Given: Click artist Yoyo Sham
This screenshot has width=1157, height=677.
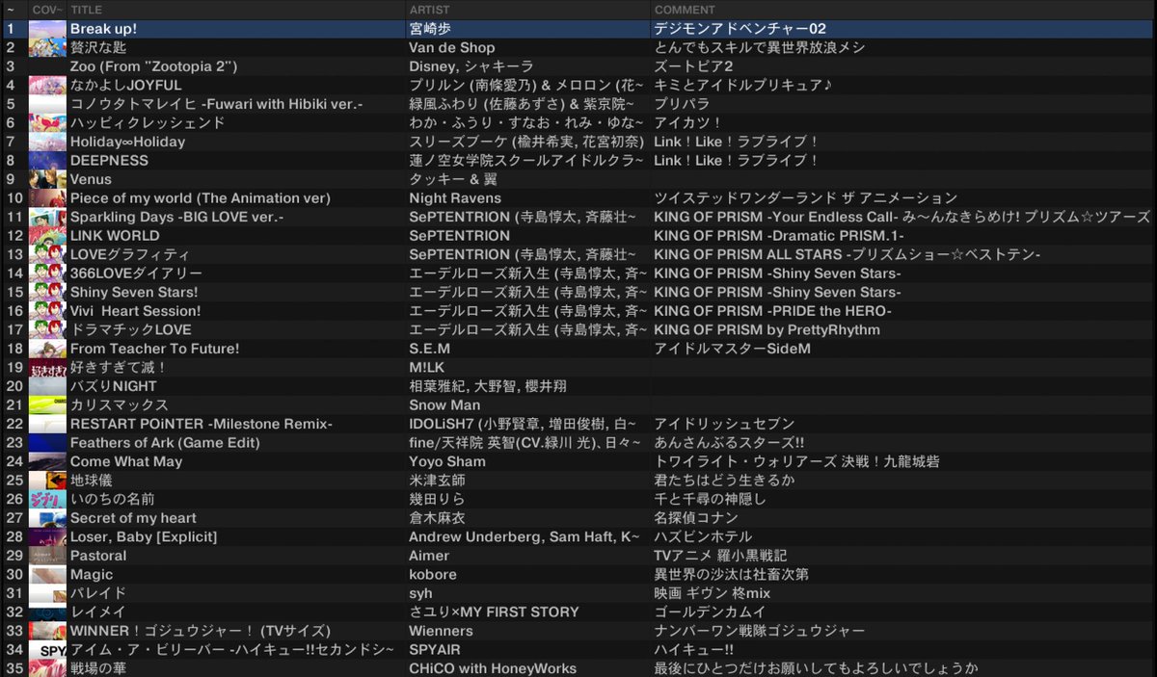Looking at the screenshot, I should click(447, 461).
